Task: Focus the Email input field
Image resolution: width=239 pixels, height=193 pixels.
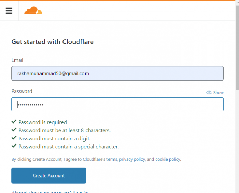Action: 117,73
